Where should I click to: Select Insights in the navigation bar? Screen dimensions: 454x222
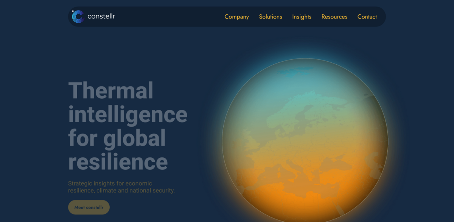tap(302, 17)
